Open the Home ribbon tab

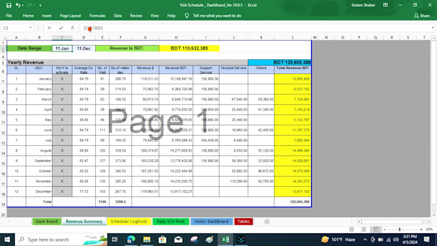click(28, 15)
